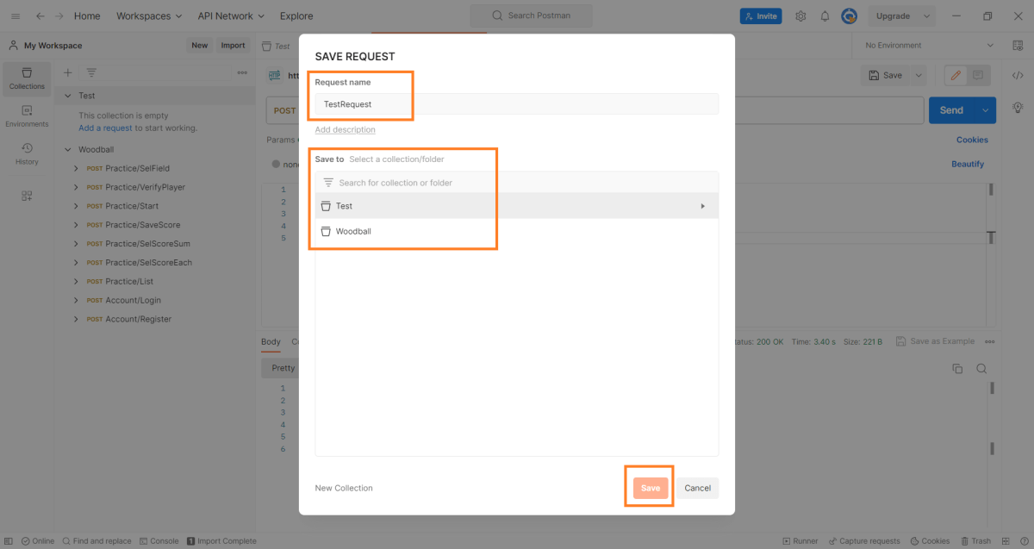Viewport: 1034px width, 549px height.
Task: Go back with the left arrow icon
Action: coord(40,16)
